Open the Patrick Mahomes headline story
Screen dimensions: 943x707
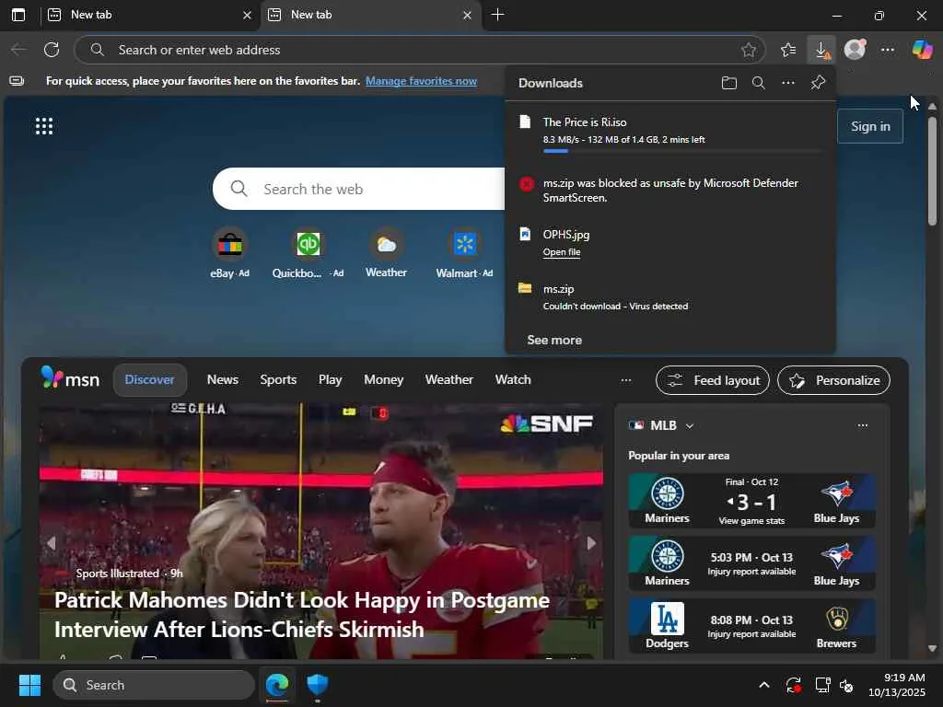point(302,614)
